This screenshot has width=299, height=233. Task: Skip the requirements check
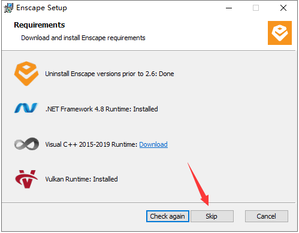(212, 216)
